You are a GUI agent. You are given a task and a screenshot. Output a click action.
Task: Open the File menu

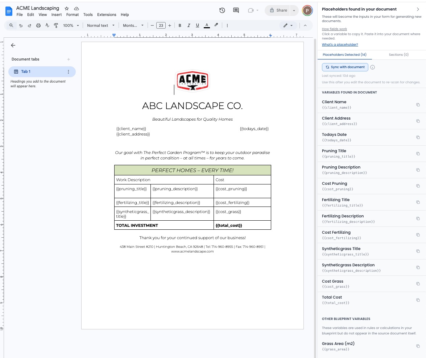pyautogui.click(x=20, y=14)
